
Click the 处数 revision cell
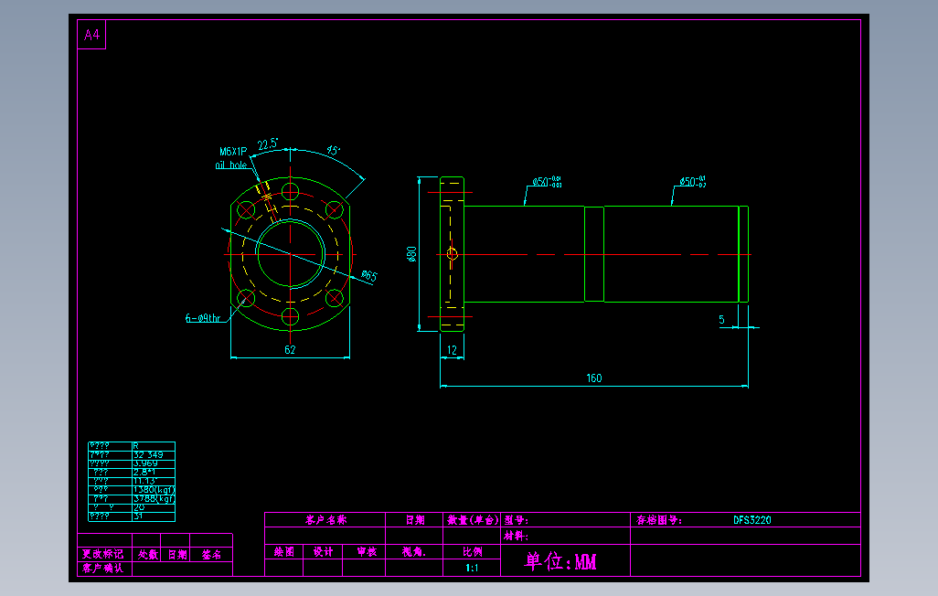pyautogui.click(x=148, y=555)
